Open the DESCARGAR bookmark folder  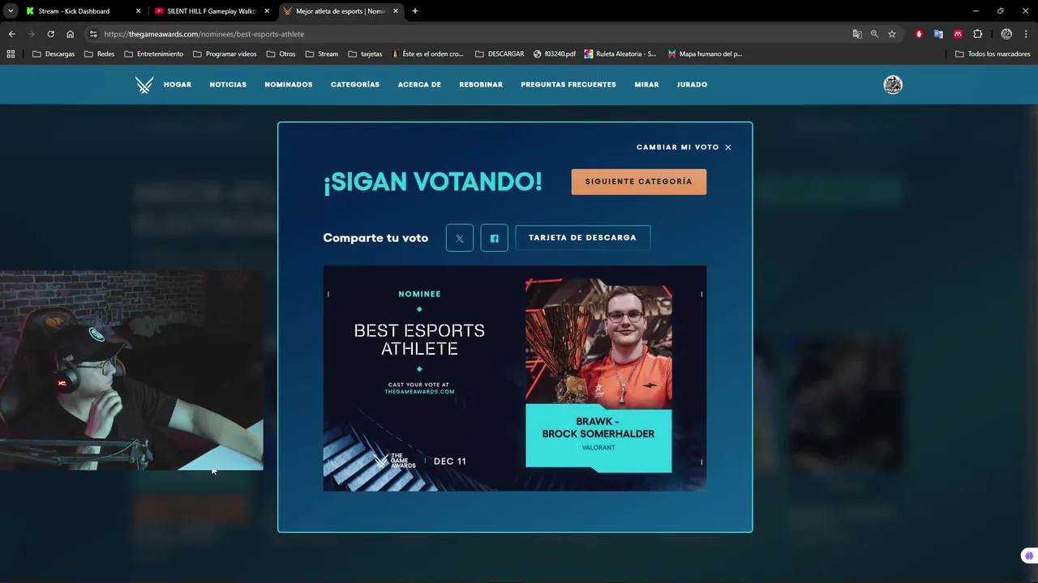pos(500,54)
